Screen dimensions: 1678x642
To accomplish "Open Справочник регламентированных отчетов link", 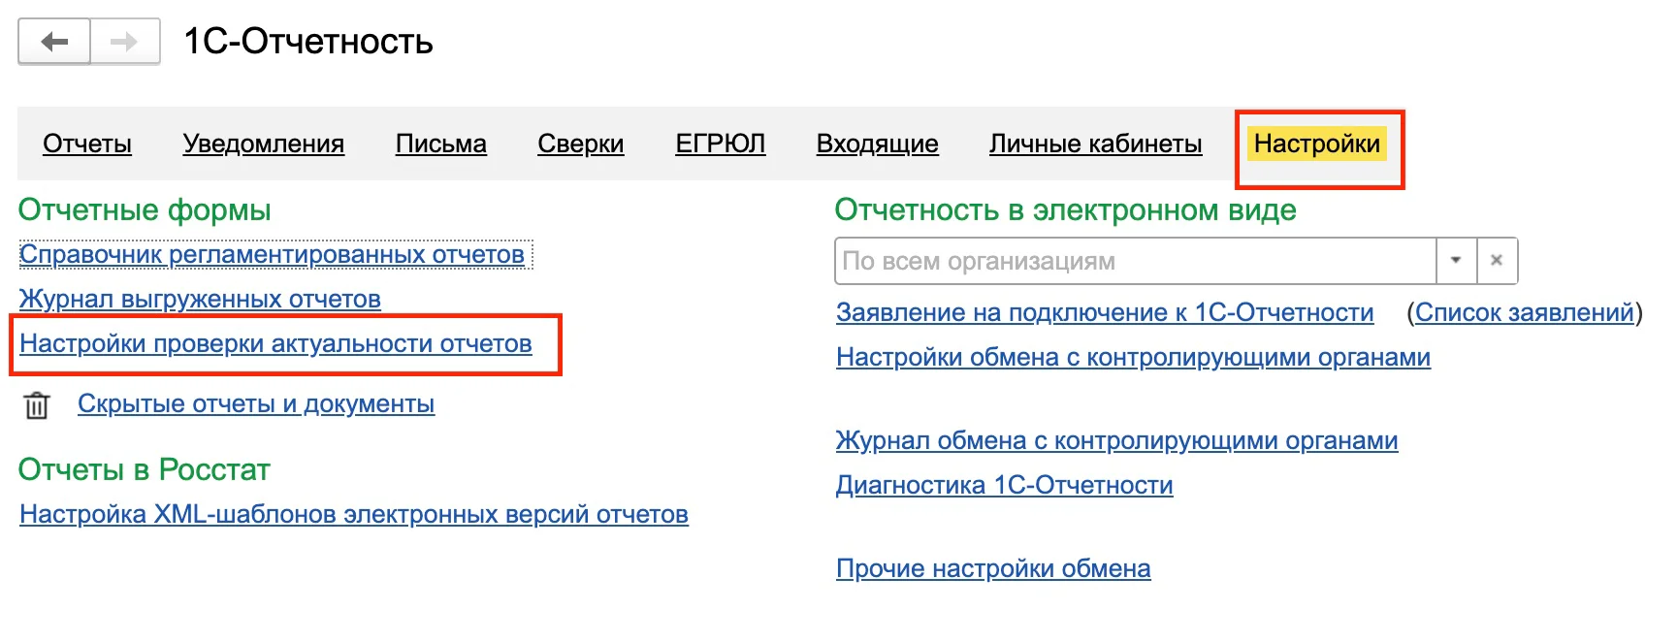I will pyautogui.click(x=272, y=254).
